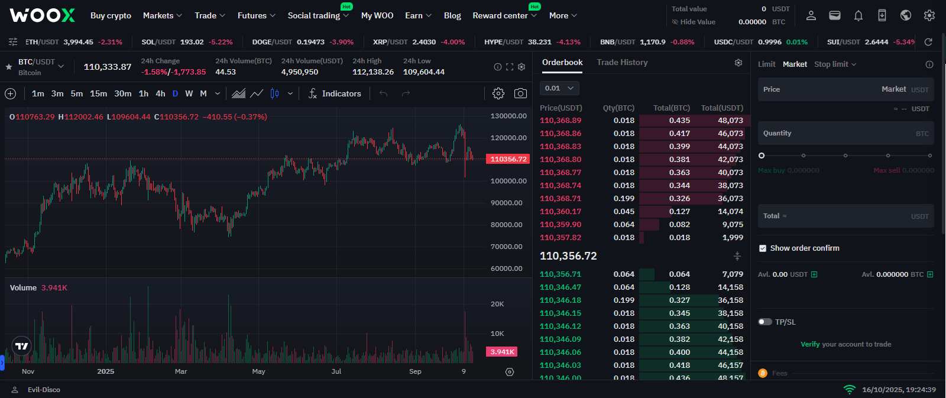
Task: Add BTC/USDT to favorites with star
Action: pyautogui.click(x=9, y=67)
